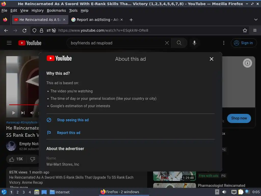This screenshot has height=196, width=261.
Task: Go back one page
Action: pos(6,31)
